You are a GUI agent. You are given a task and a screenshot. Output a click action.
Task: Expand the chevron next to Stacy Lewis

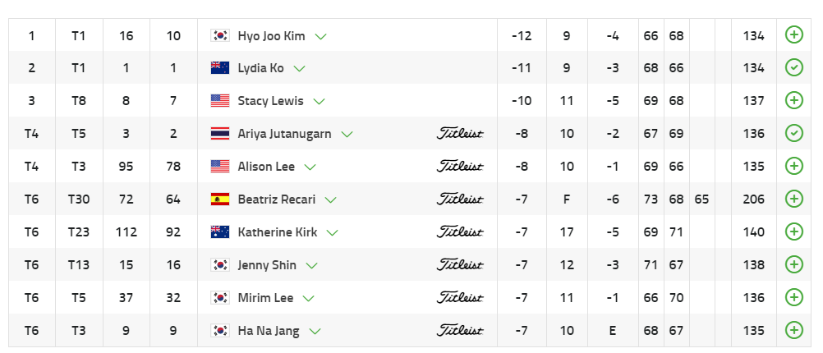tap(319, 102)
